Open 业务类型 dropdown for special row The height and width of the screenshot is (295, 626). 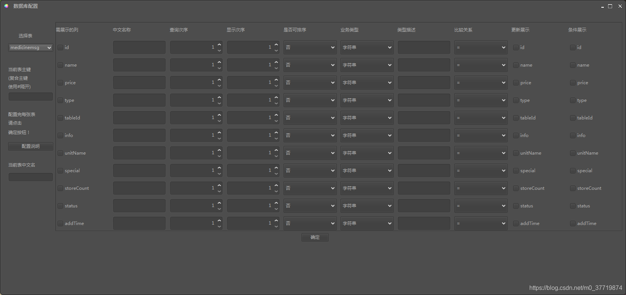[367, 171]
